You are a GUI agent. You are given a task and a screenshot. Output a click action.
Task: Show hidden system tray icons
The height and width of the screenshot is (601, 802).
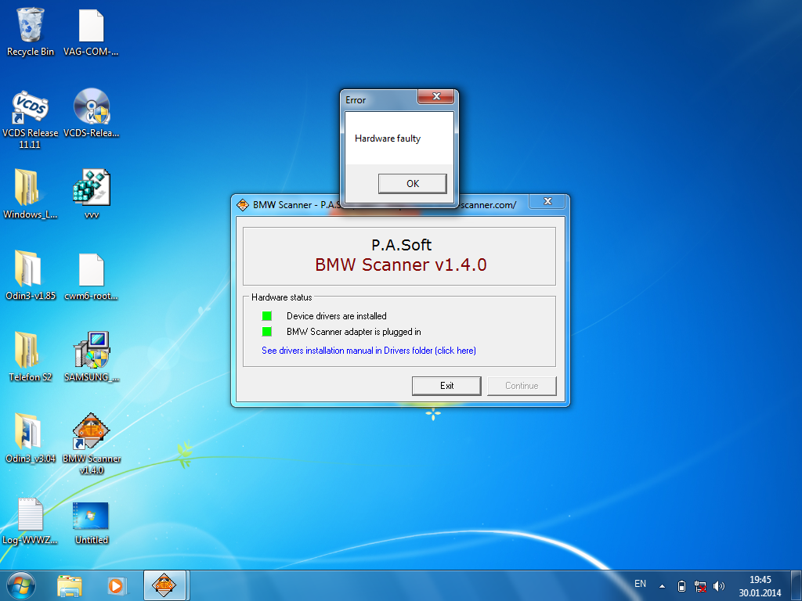click(662, 586)
